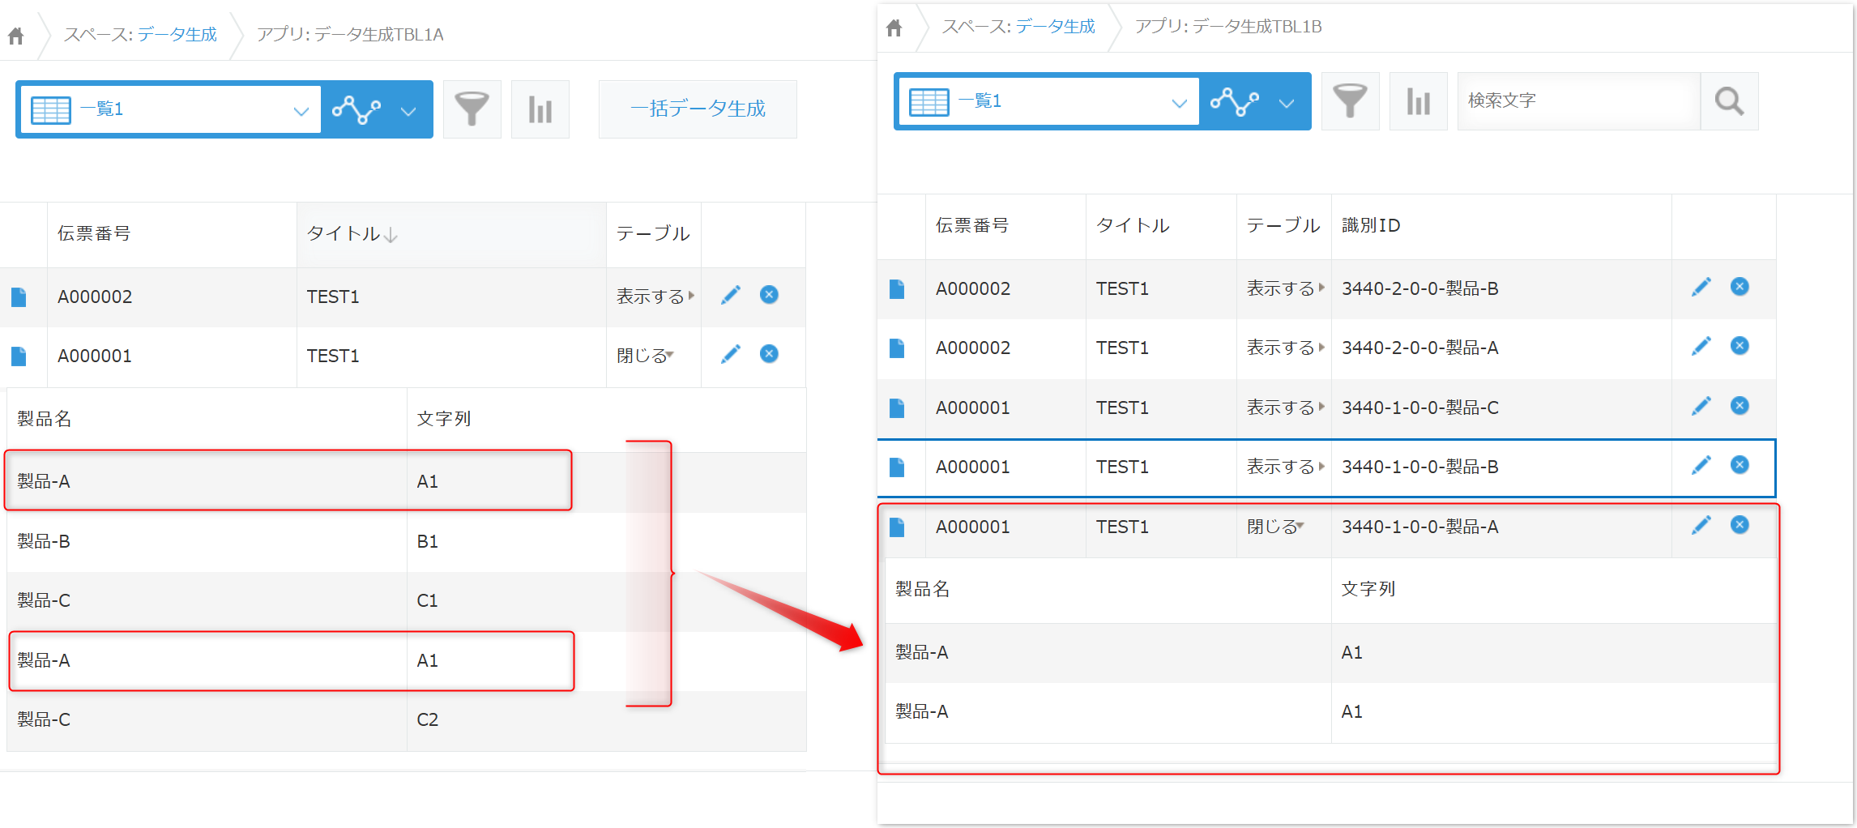Open bar chart aggregate in TBL1A window
The height and width of the screenshot is (828, 1857).
pos(540,109)
